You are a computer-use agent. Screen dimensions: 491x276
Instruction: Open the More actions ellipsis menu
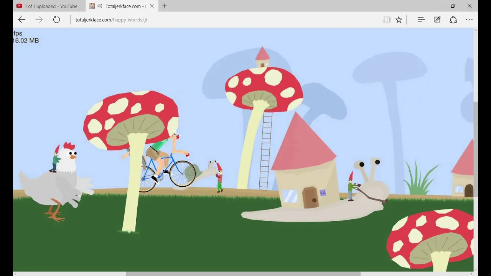point(469,20)
